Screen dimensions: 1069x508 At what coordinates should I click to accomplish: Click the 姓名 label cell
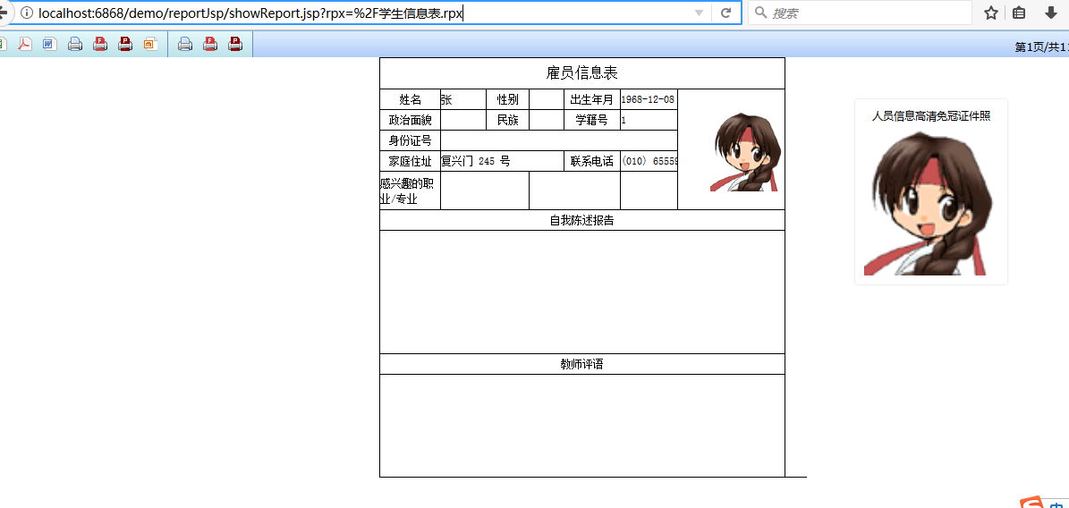(411, 99)
